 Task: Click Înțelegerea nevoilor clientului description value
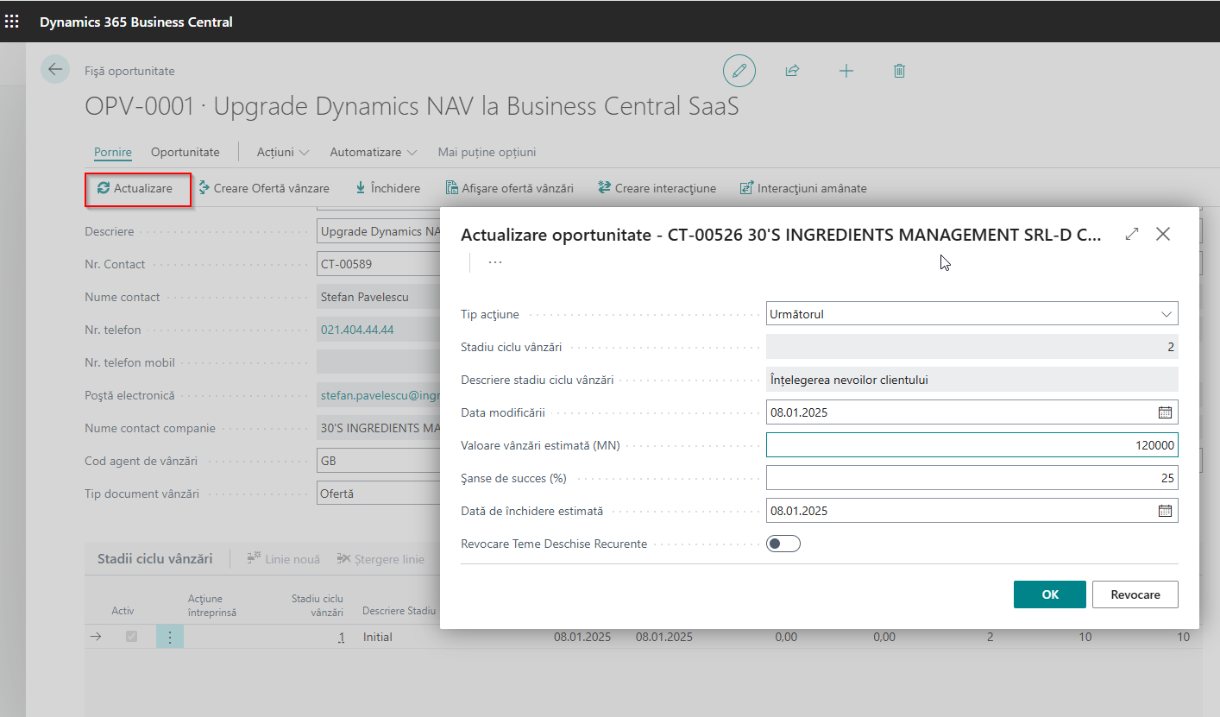point(849,380)
